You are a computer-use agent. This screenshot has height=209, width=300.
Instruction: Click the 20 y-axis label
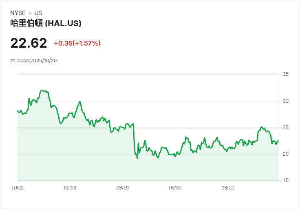pos(285,154)
